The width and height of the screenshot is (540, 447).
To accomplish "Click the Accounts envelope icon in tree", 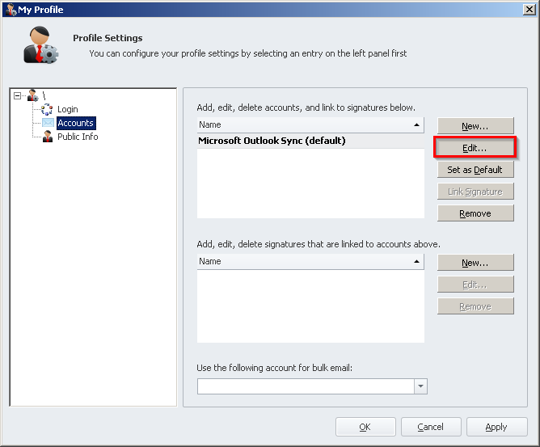I will click(x=48, y=123).
